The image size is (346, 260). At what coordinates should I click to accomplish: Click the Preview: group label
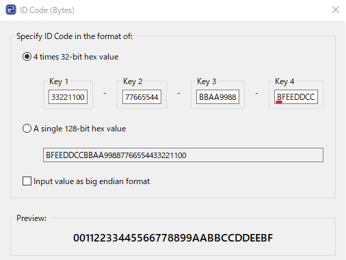tap(31, 218)
